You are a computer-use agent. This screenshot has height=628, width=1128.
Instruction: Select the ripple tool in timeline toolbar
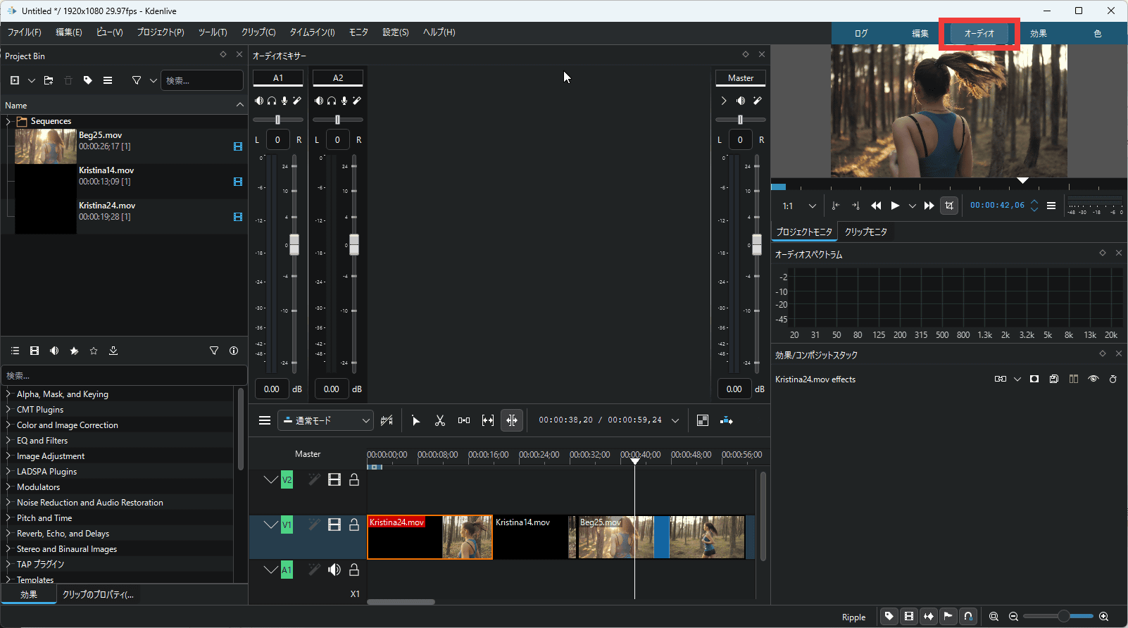coord(512,420)
